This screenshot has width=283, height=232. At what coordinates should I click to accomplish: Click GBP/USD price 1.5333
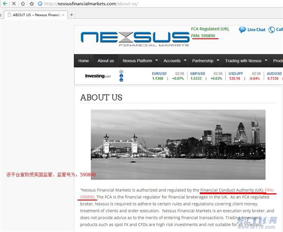click(x=196, y=79)
